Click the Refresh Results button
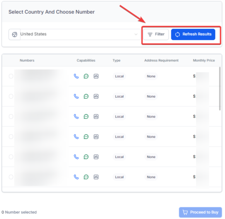This screenshot has width=225, height=219. point(193,34)
